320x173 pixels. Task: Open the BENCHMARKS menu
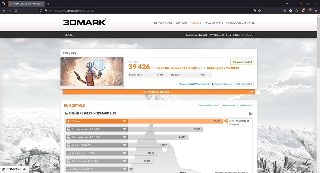163,22
